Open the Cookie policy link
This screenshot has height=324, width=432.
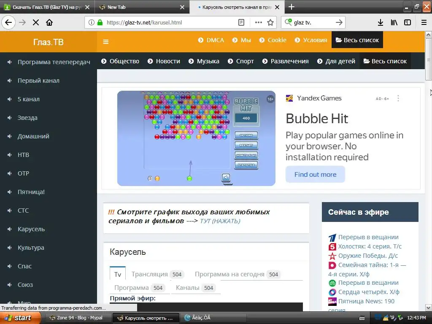[273, 40]
